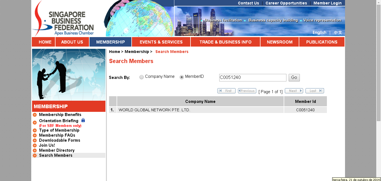Click the arrow bullet beside Search Members
Viewport: 381px width, 181px height.
pos(35,155)
